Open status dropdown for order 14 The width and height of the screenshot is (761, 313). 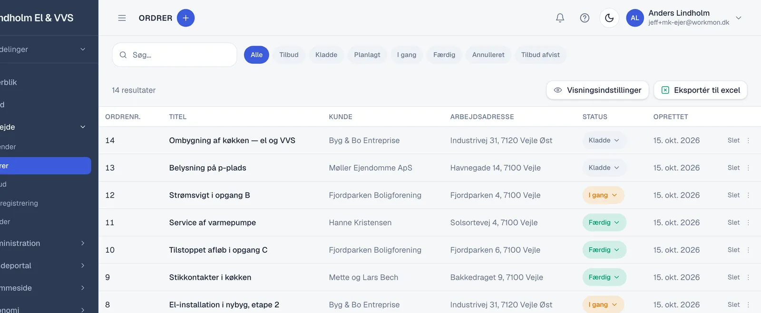pos(604,141)
